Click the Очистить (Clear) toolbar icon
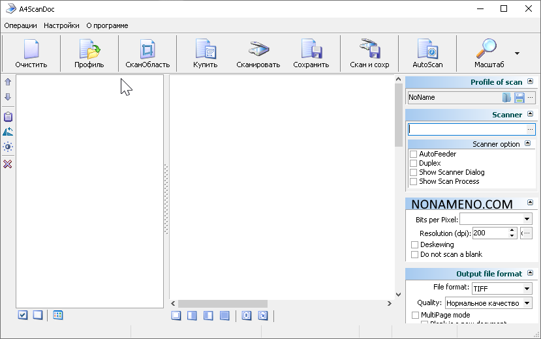Viewport: 541px width, 339px height. tap(31, 50)
